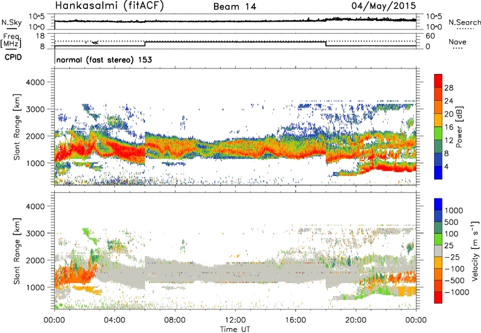The image size is (481, 333).
Task: Select the 'Nave' legend label
Action: [x=458, y=41]
